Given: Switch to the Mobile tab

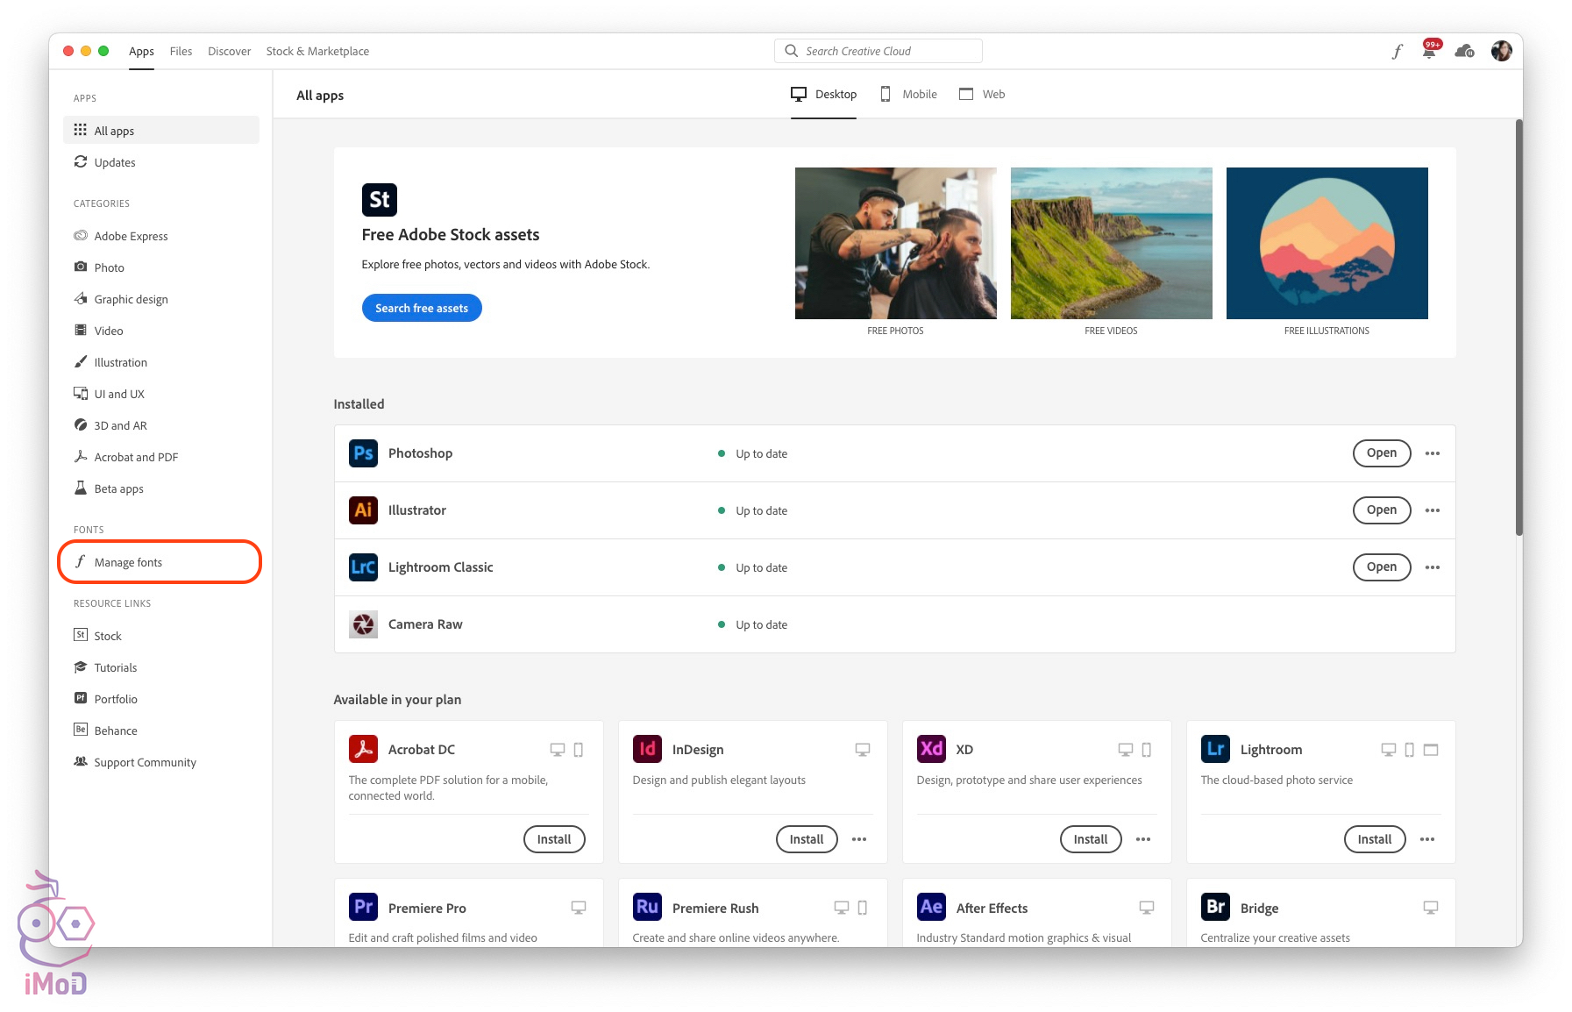Looking at the screenshot, I should pos(909,95).
